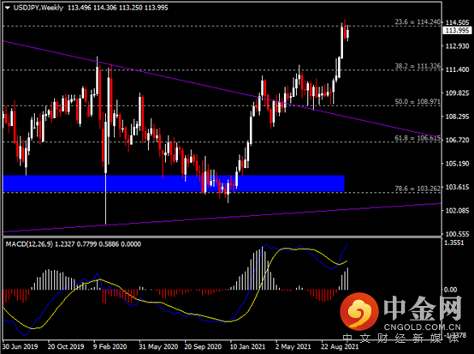The width and height of the screenshot is (474, 354).
Task: Select the USDJPY,Weekly chart title
Action: pos(39,8)
